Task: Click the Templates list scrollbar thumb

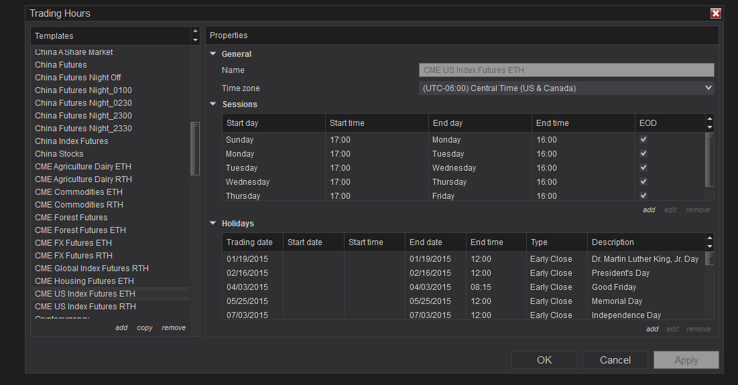Action: click(x=195, y=149)
